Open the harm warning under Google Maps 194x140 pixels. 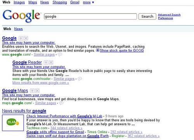29,95
